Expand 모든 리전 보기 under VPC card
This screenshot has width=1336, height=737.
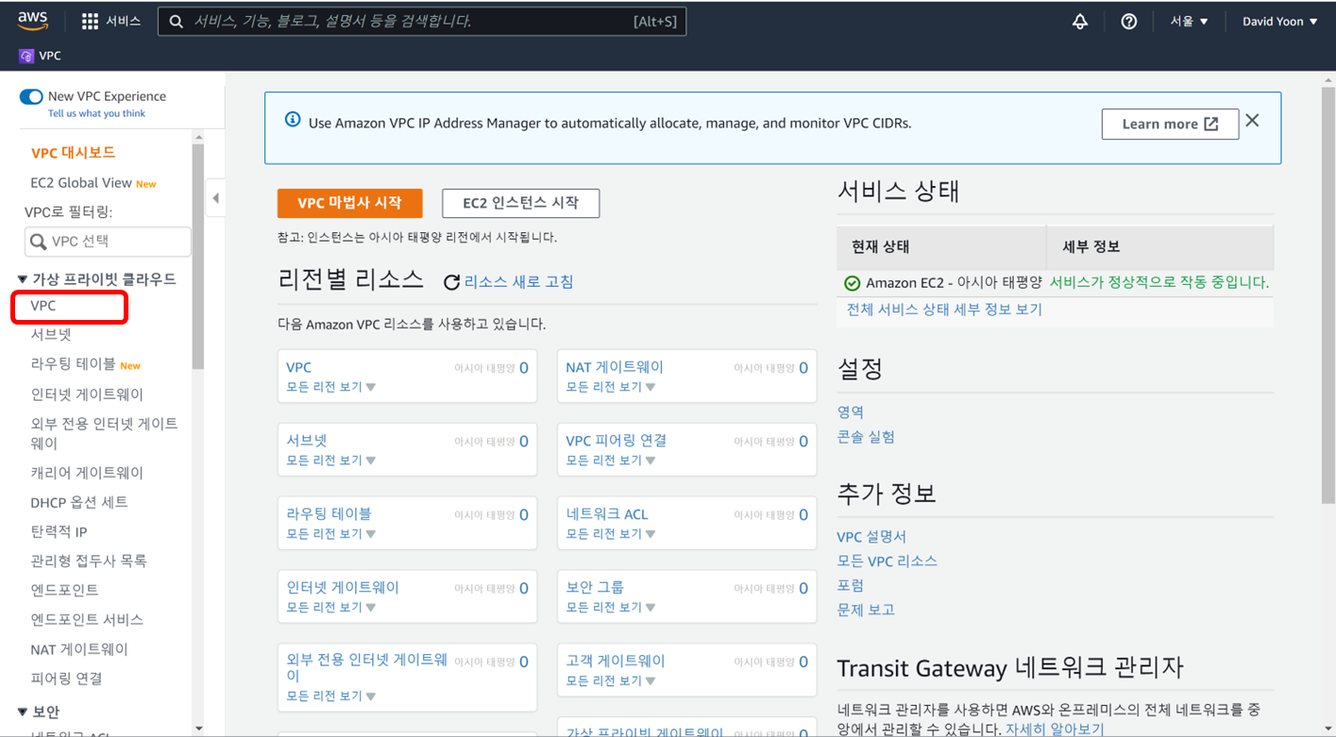coord(330,387)
